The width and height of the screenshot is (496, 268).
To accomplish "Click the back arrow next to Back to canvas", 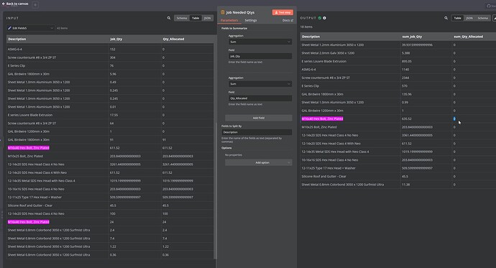I will click(x=4, y=4).
